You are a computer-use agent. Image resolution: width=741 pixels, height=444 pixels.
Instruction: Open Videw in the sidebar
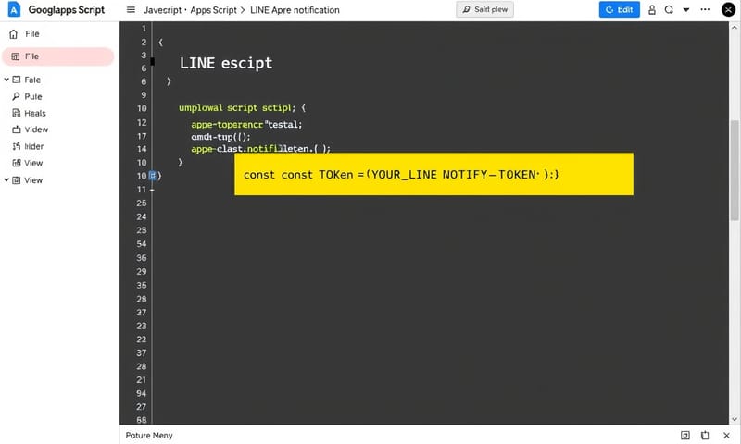pyautogui.click(x=36, y=129)
